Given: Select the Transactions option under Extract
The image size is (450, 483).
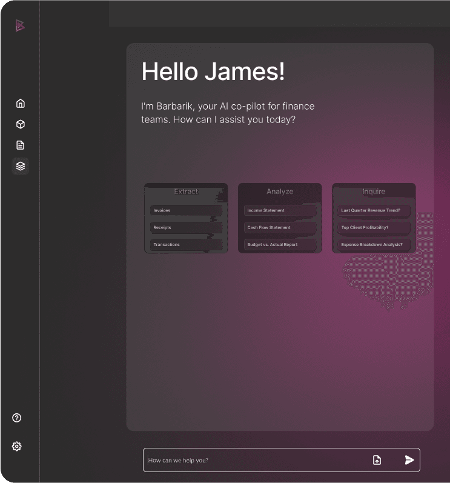Looking at the screenshot, I should pos(186,245).
